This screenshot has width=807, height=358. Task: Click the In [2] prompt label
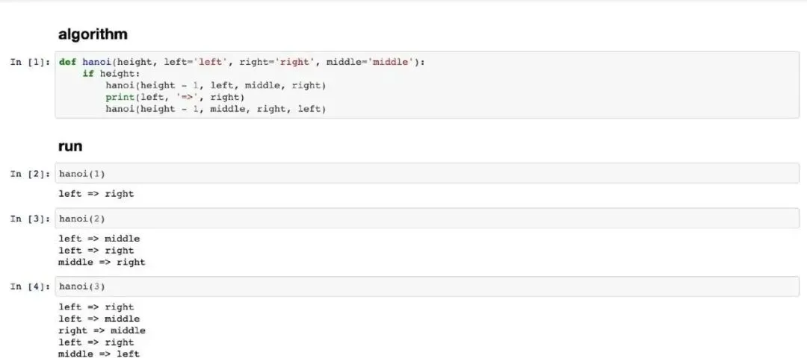pyautogui.click(x=31, y=174)
